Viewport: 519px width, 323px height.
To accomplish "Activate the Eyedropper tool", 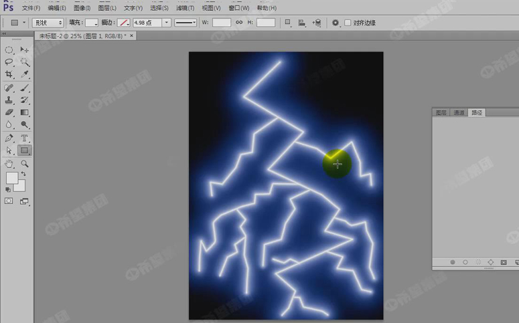I will tap(25, 74).
